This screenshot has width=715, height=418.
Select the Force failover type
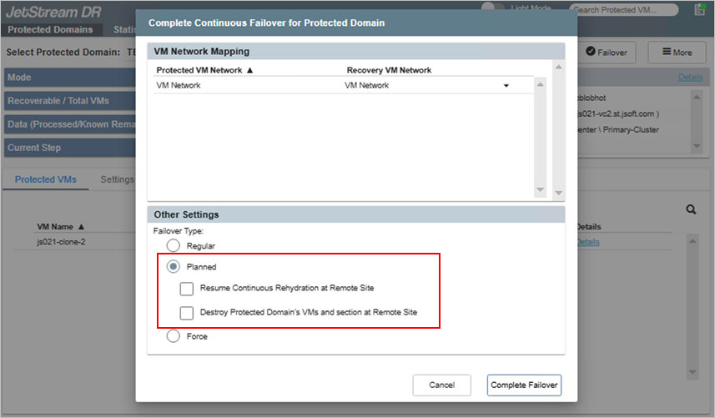pos(174,336)
